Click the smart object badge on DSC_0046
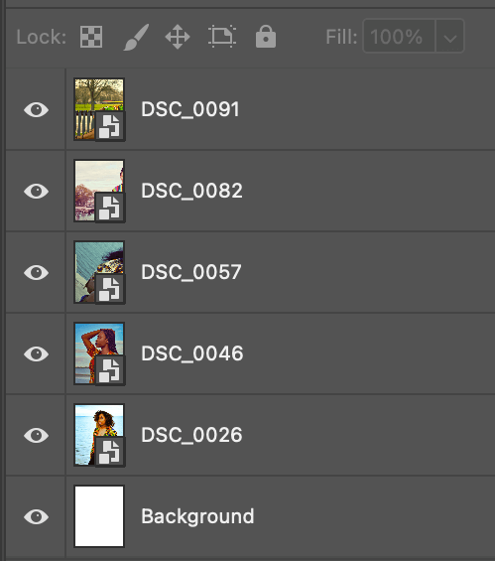The height and width of the screenshot is (561, 495). [x=110, y=370]
